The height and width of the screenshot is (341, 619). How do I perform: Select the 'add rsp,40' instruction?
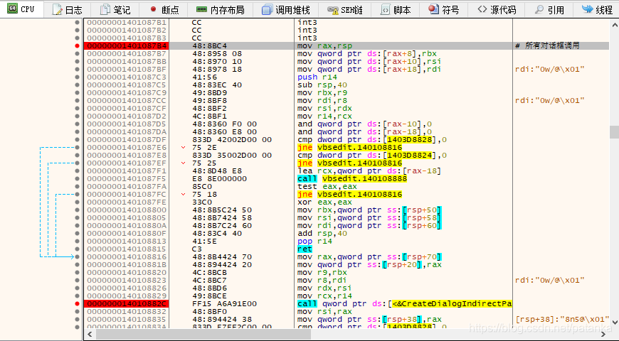pyautogui.click(x=322, y=233)
